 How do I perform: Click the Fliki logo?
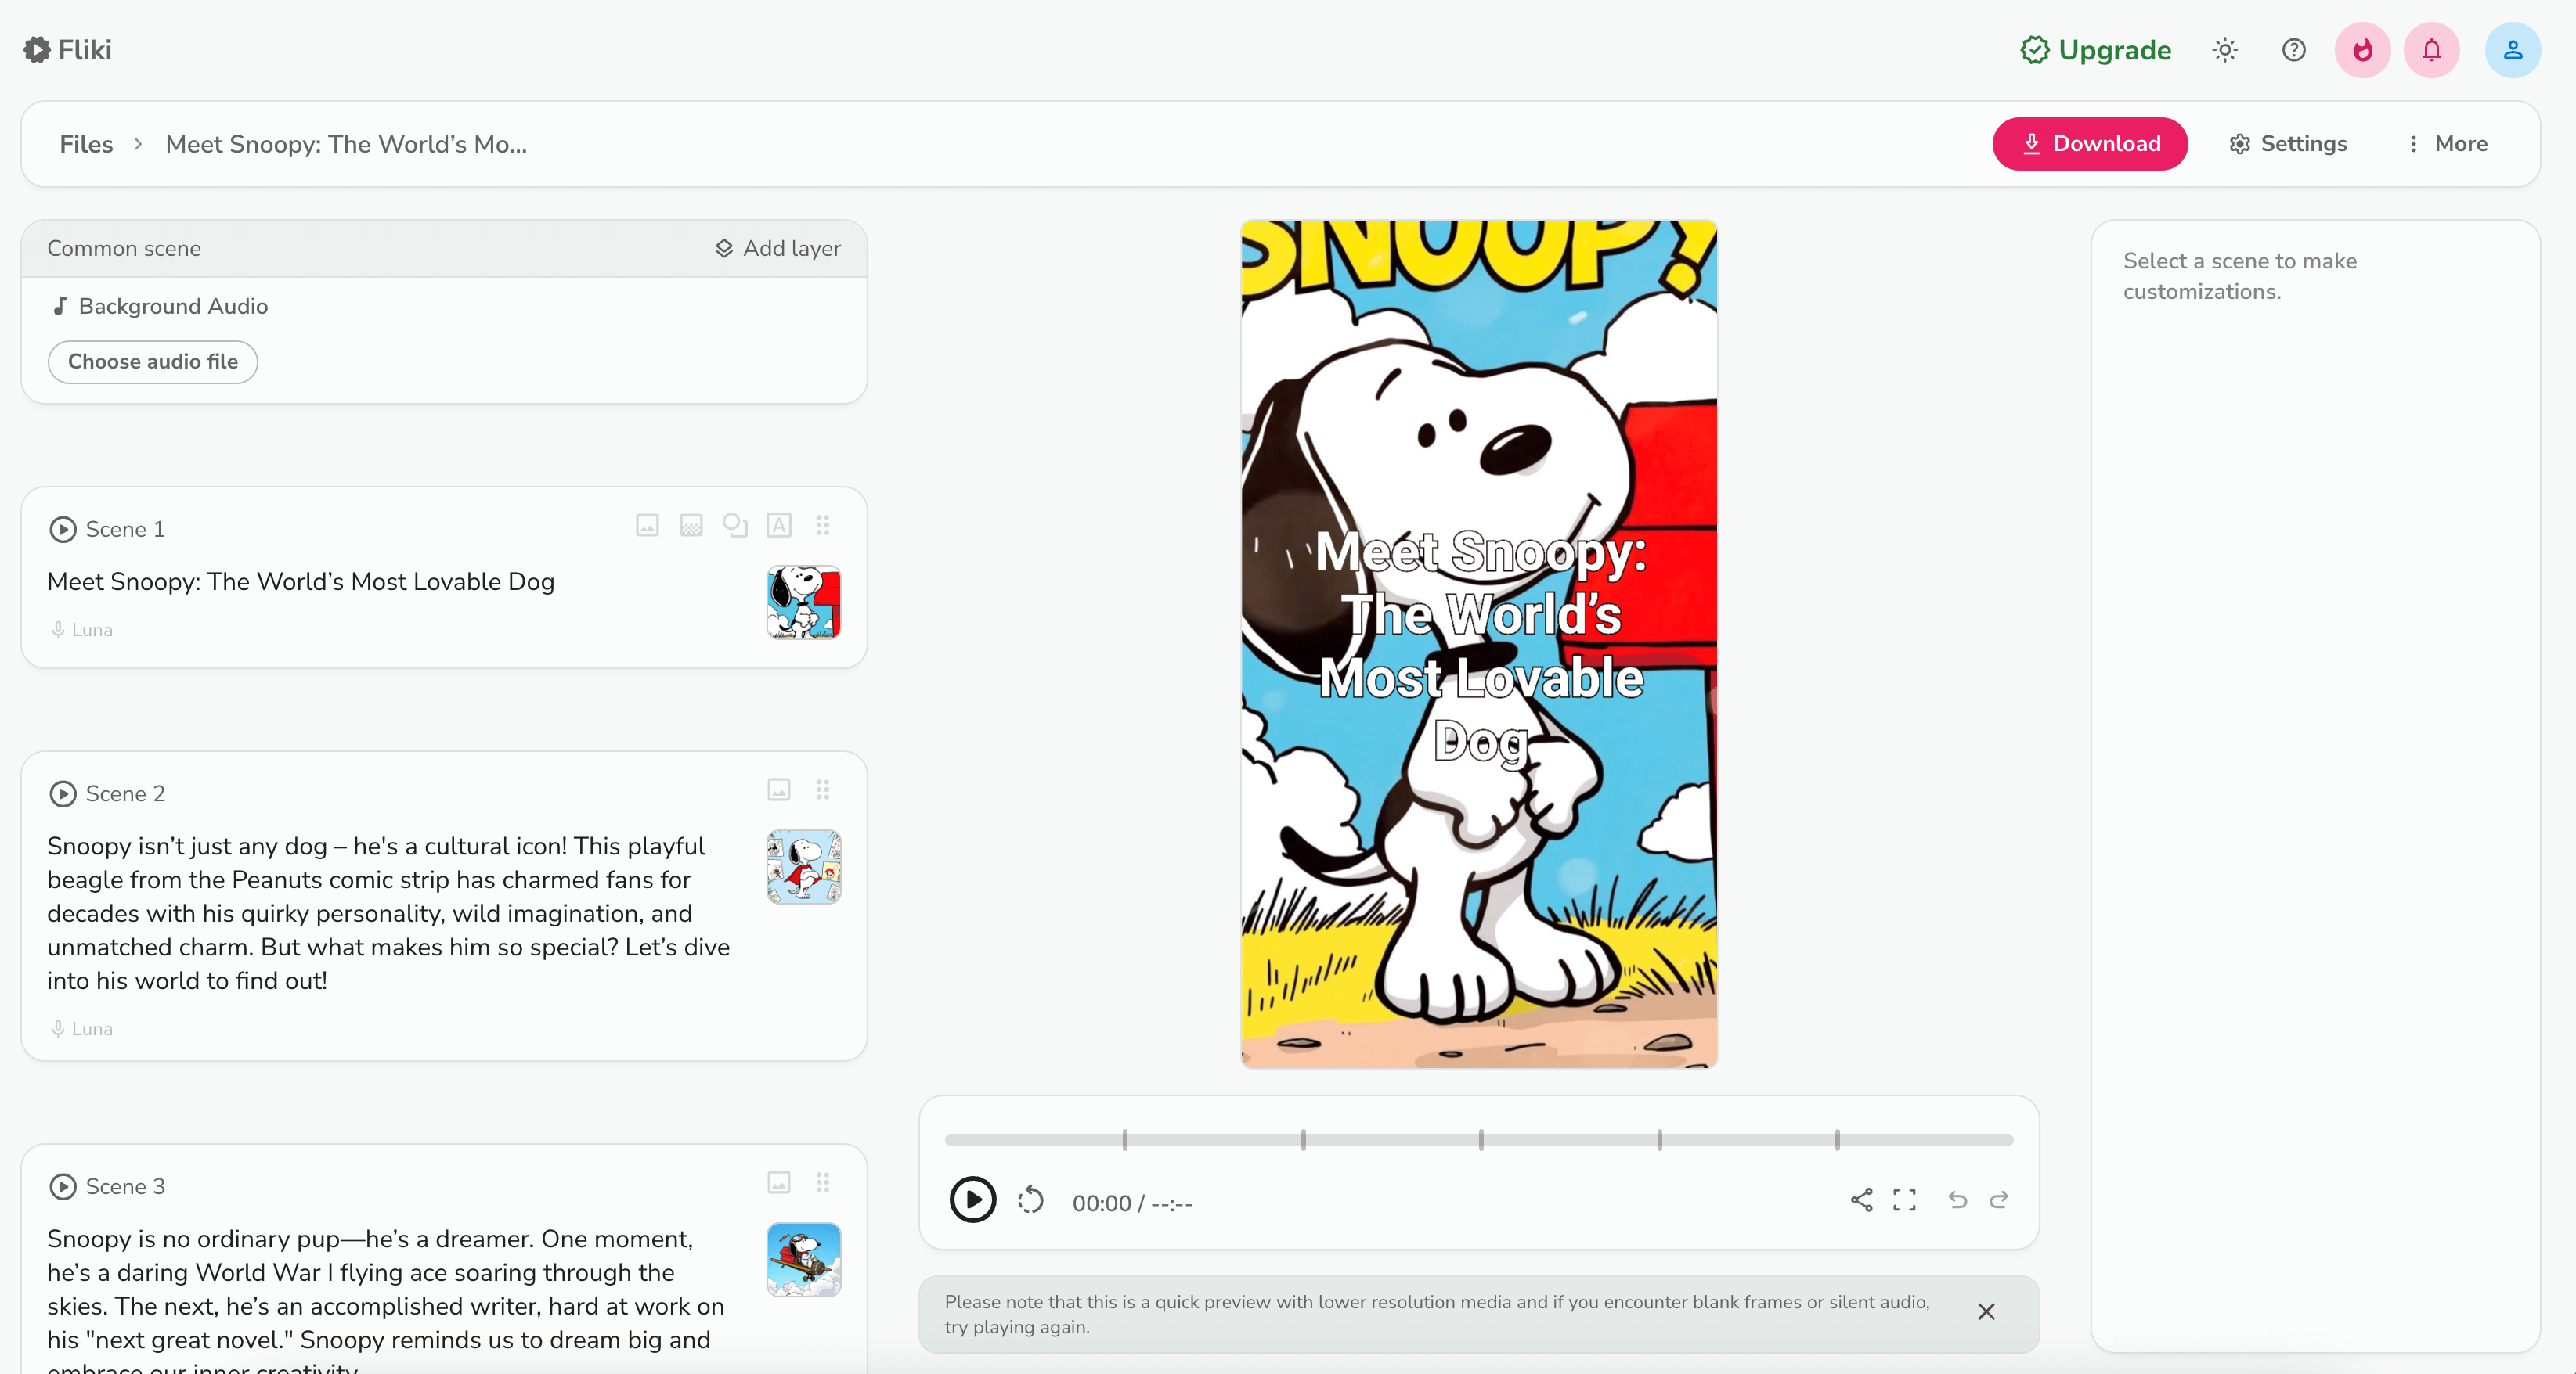coord(68,50)
